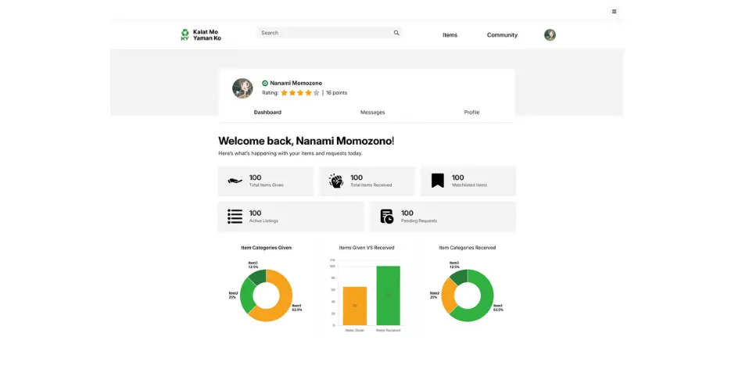Click the Kalat Mo Yaman Ko recycle logo
731x387 pixels.
coord(185,34)
